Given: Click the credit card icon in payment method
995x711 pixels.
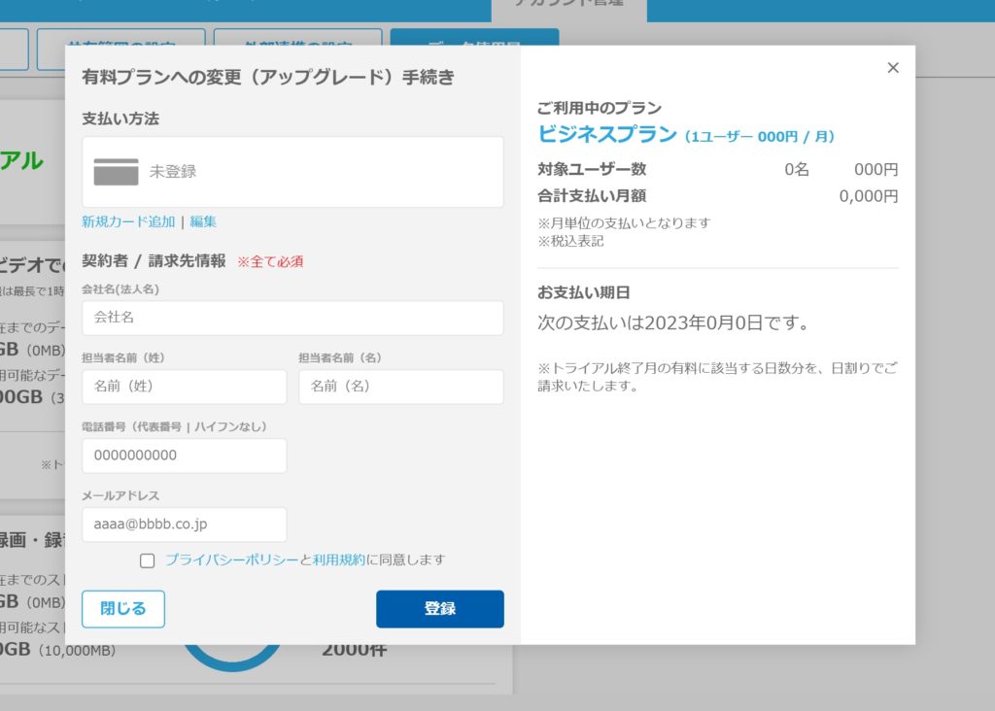Looking at the screenshot, I should pos(116,172).
